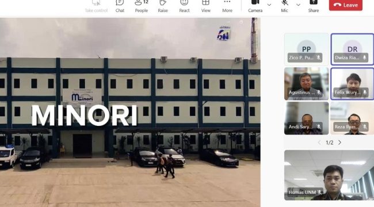Click muted mic icon on Zico tile
Image resolution: width=374 pixels, height=207 pixels.
coord(318,57)
